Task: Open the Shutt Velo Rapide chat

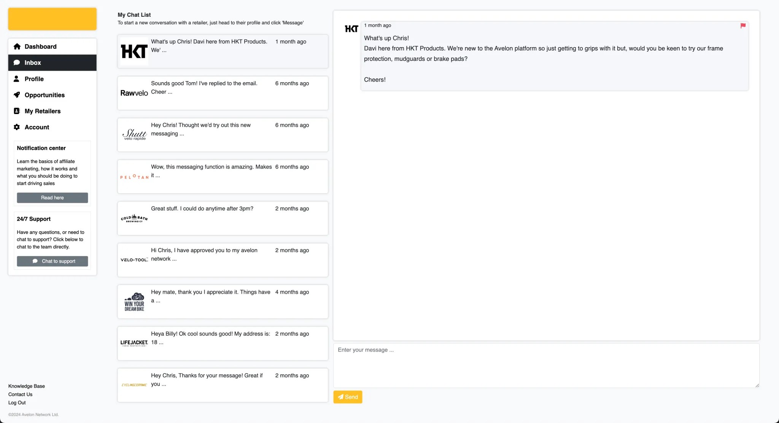Action: [x=223, y=135]
